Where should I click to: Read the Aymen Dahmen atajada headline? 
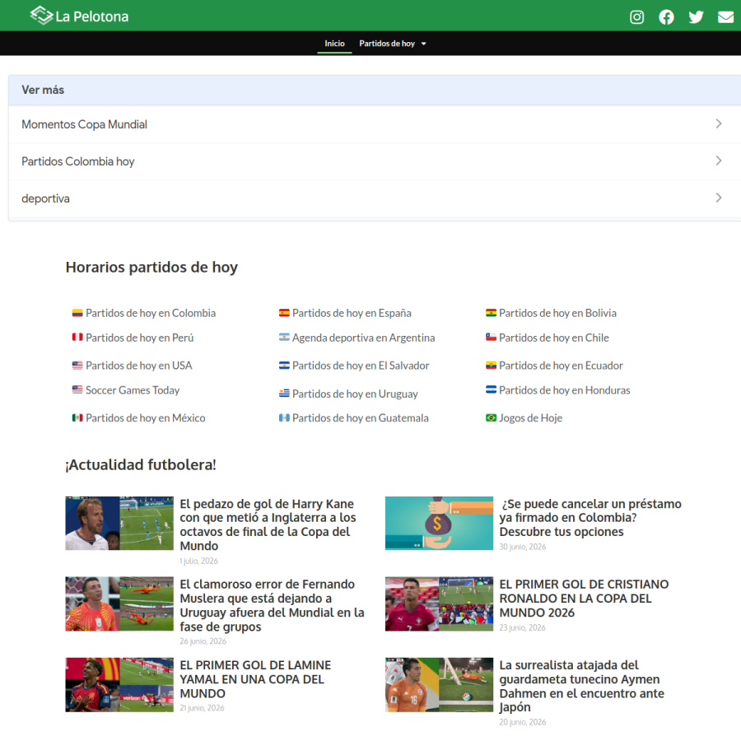(582, 686)
